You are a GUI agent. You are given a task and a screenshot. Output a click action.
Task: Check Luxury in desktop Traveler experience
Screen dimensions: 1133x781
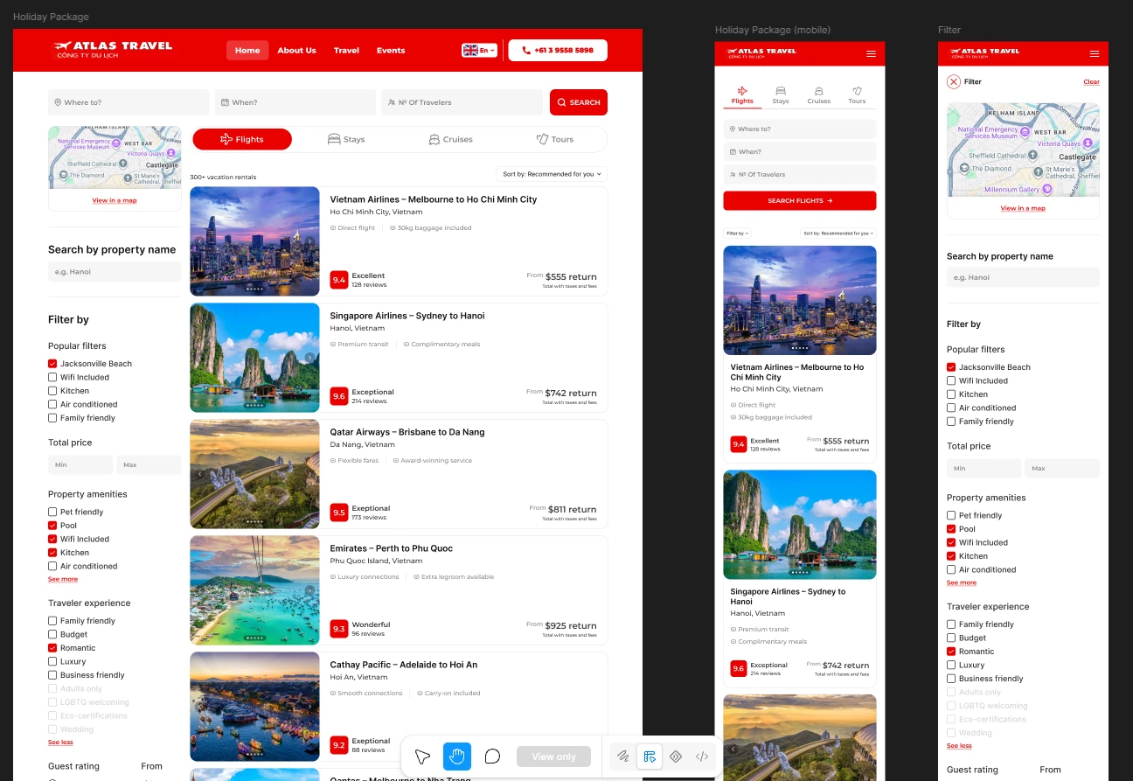52,662
